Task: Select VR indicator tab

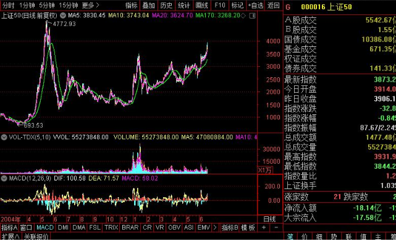Action: pos(159,227)
